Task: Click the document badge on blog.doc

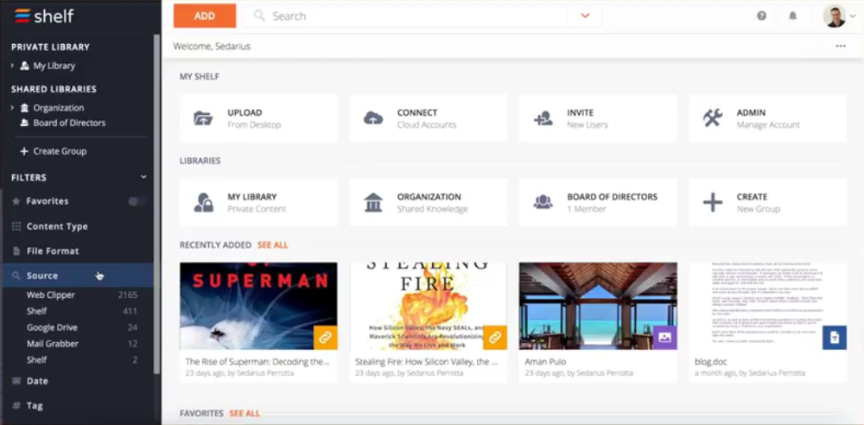Action: (x=835, y=338)
